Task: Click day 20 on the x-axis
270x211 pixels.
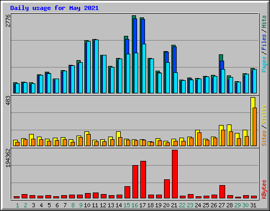Action: pos(166,205)
